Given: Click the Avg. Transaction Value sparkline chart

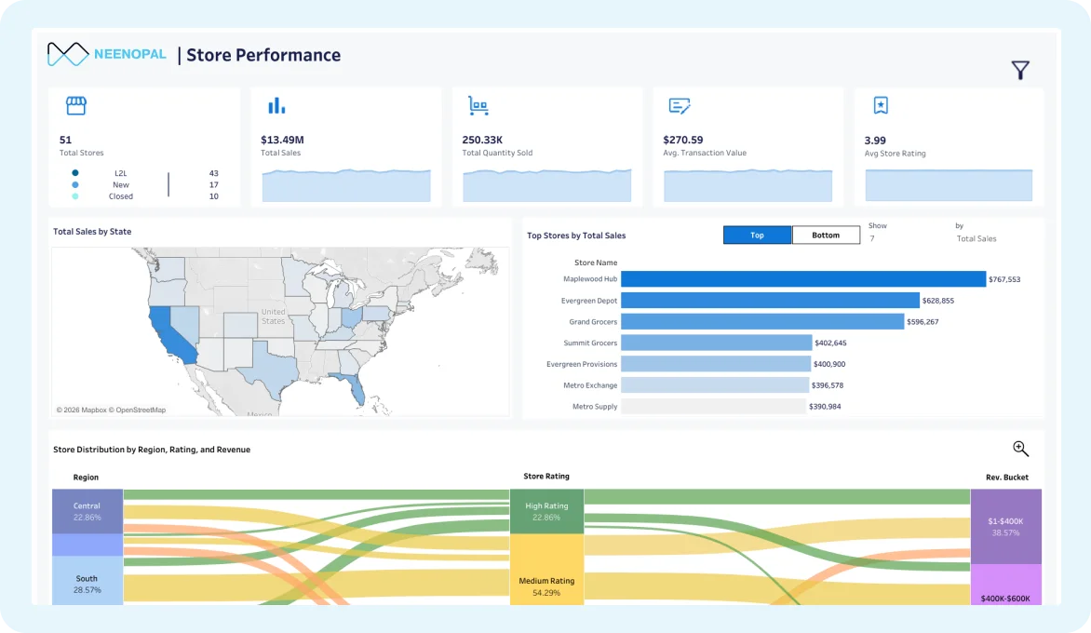Looking at the screenshot, I should [748, 185].
